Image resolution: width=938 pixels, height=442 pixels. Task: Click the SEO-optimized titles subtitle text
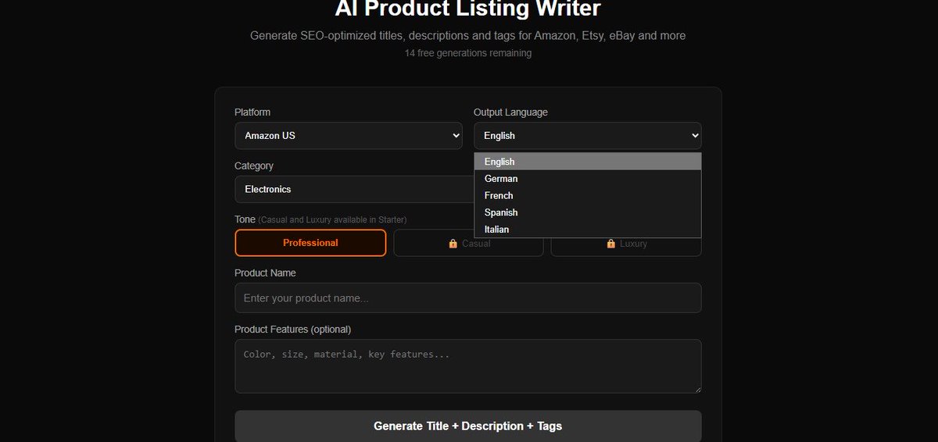coord(468,36)
